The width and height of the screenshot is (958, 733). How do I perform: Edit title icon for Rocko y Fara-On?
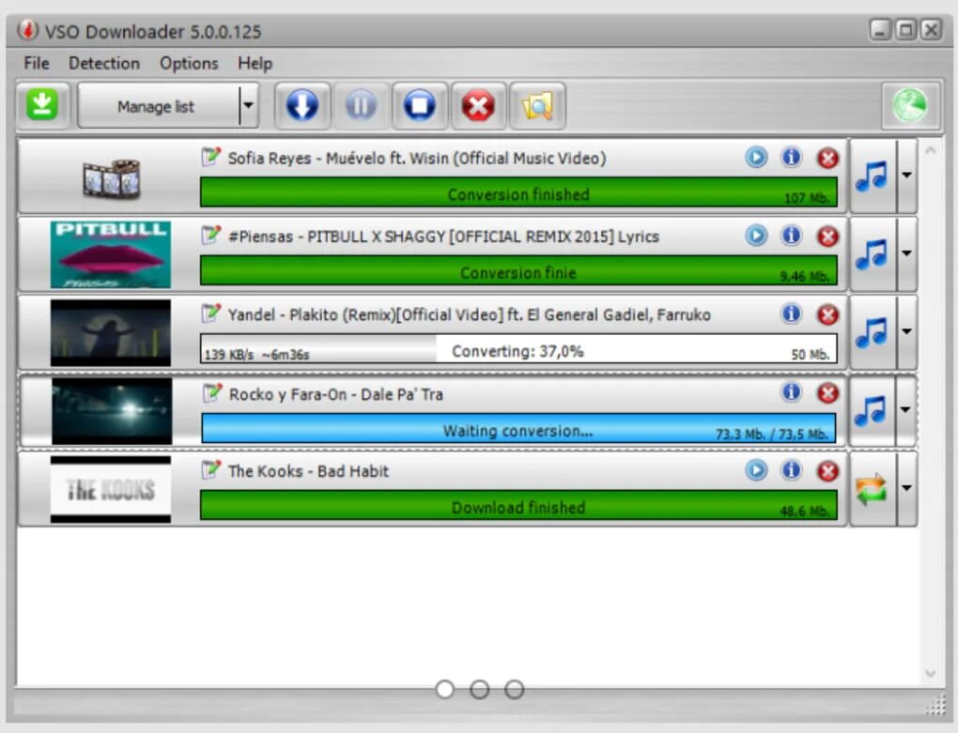click(x=212, y=392)
